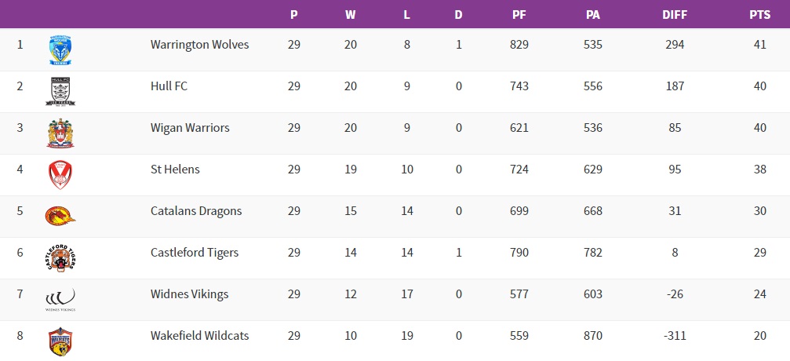This screenshot has width=790, height=361.
Task: Click the Hull FC club crest
Action: click(x=60, y=91)
